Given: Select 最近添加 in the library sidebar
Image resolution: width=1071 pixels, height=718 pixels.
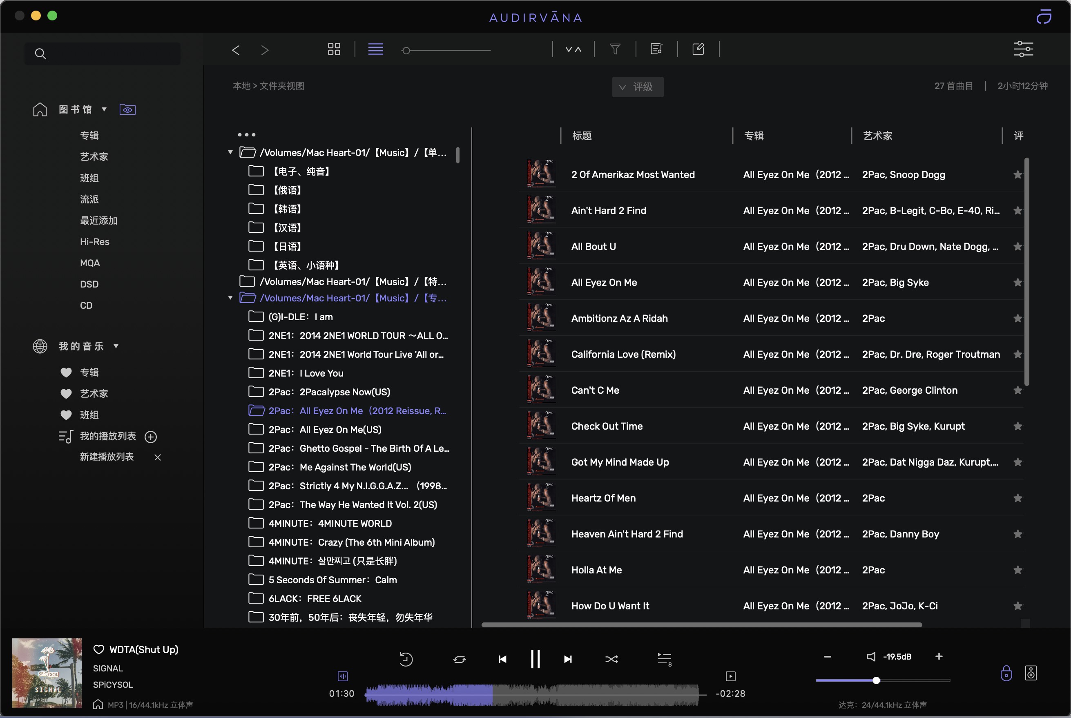Looking at the screenshot, I should pyautogui.click(x=98, y=221).
